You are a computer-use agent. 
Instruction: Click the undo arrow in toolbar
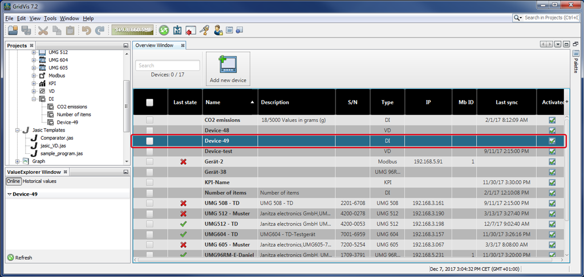point(87,30)
